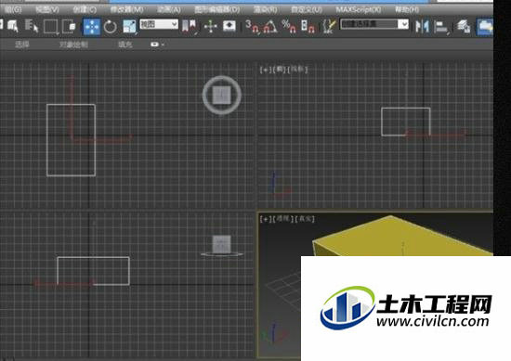511x361 pixels.
Task: Click the perspective viewport [+] label
Action: (x=266, y=219)
